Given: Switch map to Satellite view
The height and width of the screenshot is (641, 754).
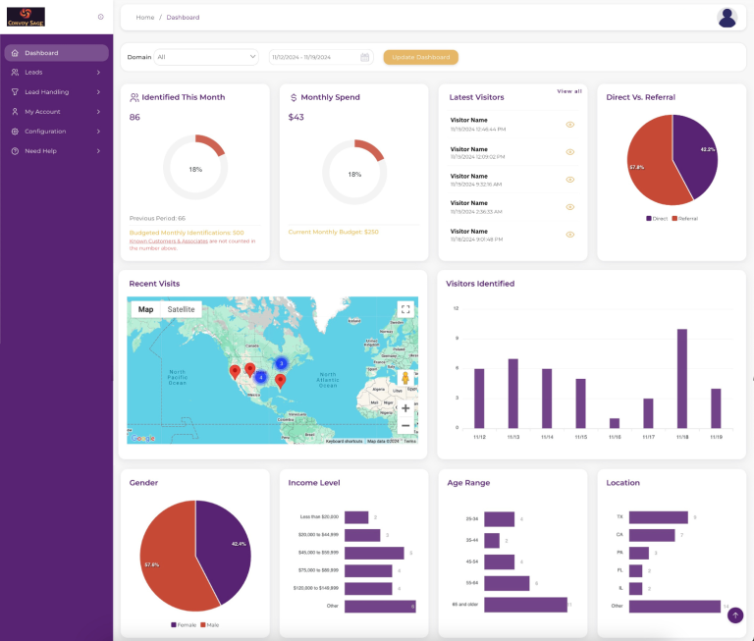Looking at the screenshot, I should tap(181, 309).
